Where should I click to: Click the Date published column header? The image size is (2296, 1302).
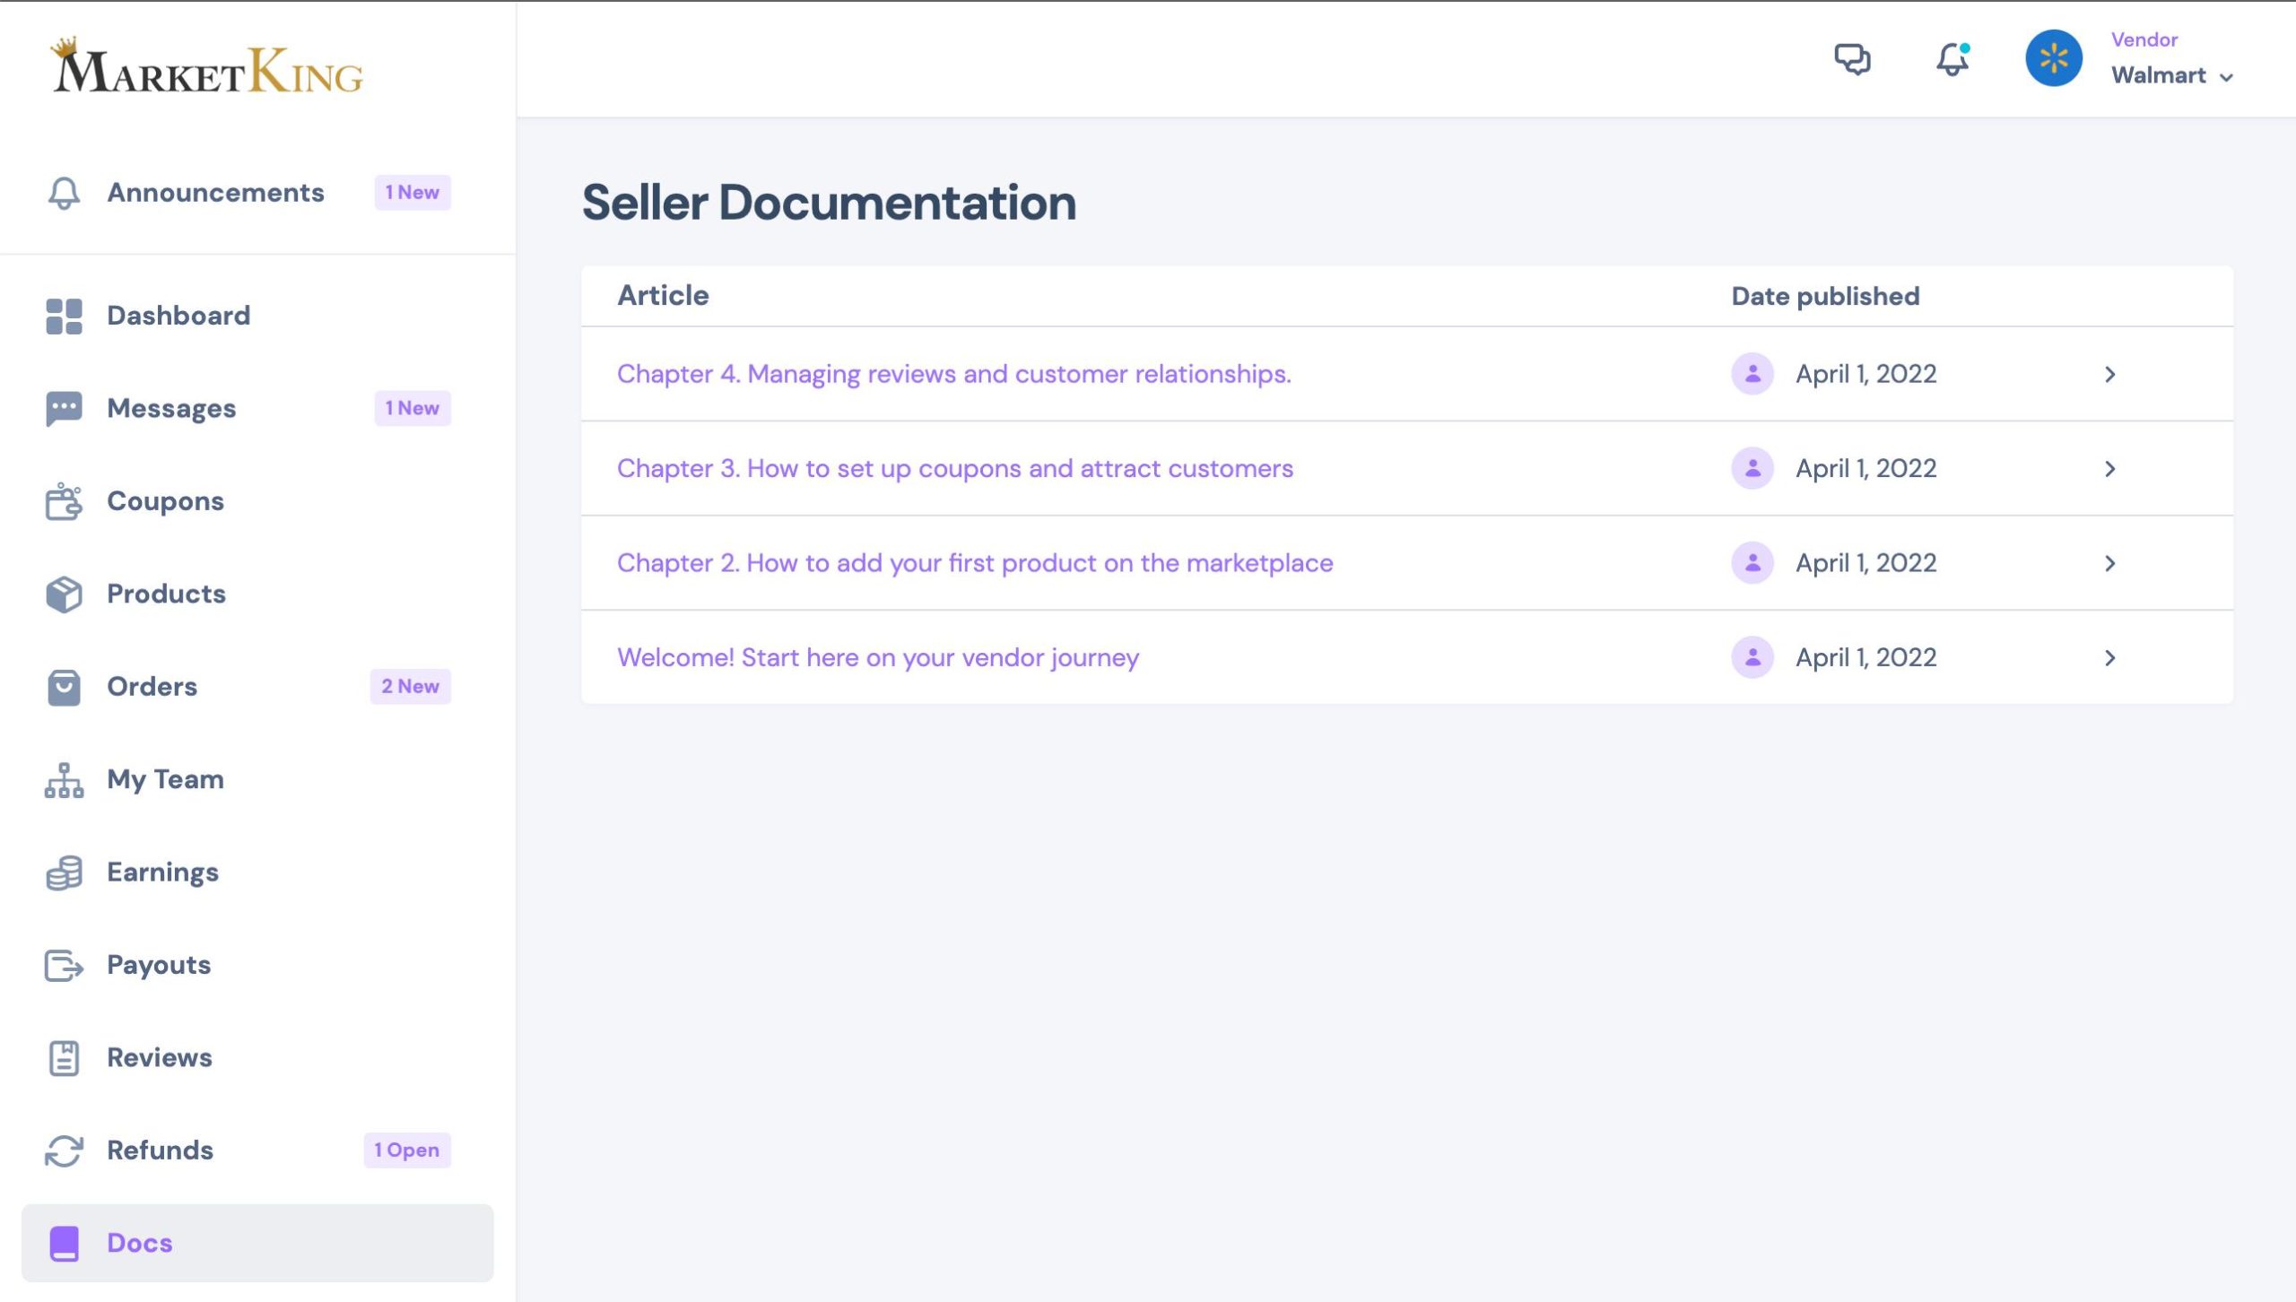1825,297
